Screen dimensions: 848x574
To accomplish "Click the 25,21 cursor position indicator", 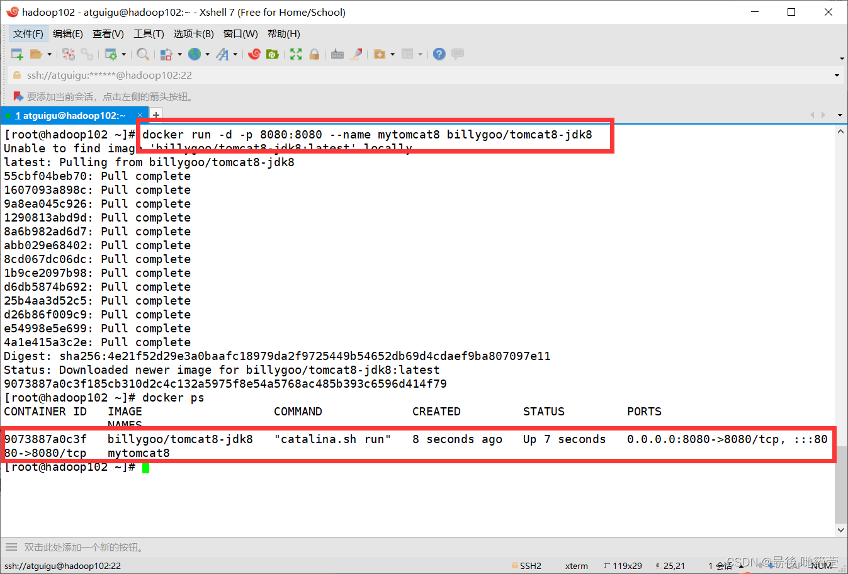I will [x=670, y=566].
